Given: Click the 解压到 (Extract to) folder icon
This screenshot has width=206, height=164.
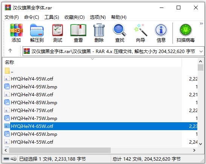Looking at the screenshot, I should coord(37,30).
